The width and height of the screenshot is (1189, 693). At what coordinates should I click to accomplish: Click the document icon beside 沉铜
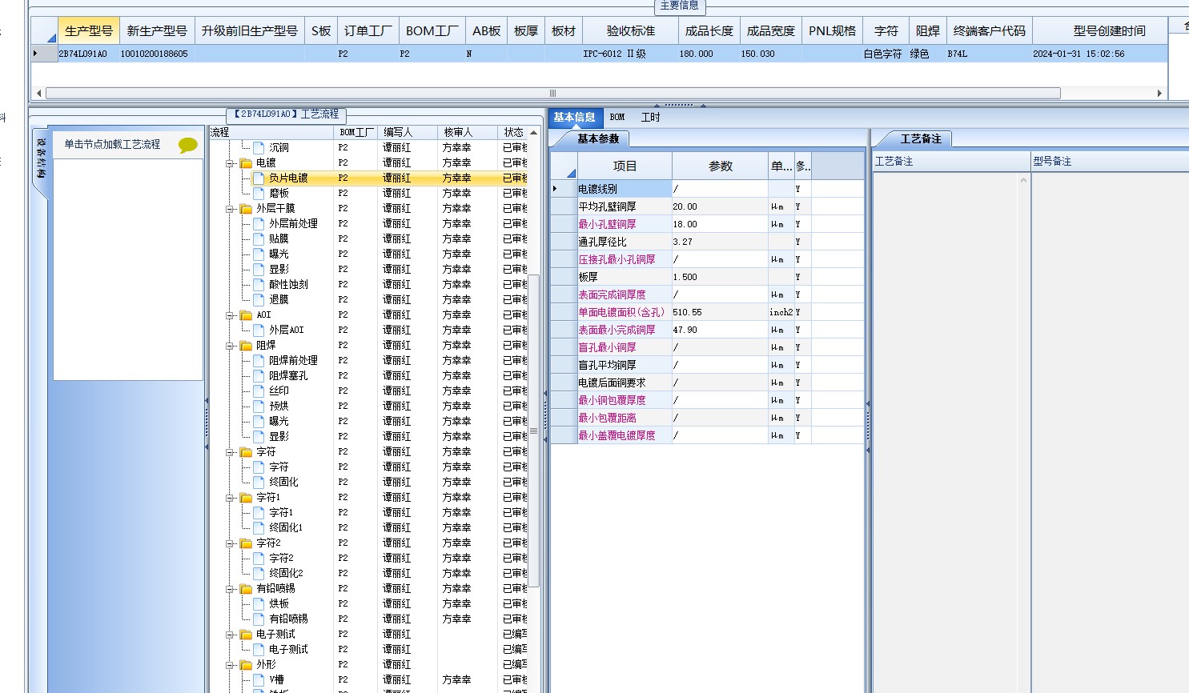click(259, 148)
